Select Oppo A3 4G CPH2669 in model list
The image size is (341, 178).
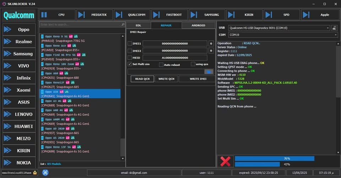coord(80,103)
